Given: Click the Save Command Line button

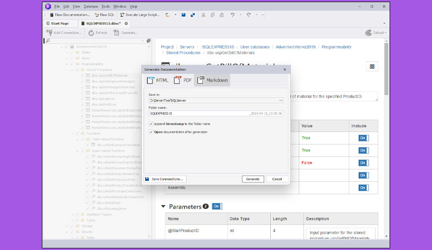Looking at the screenshot, I should point(165,179).
